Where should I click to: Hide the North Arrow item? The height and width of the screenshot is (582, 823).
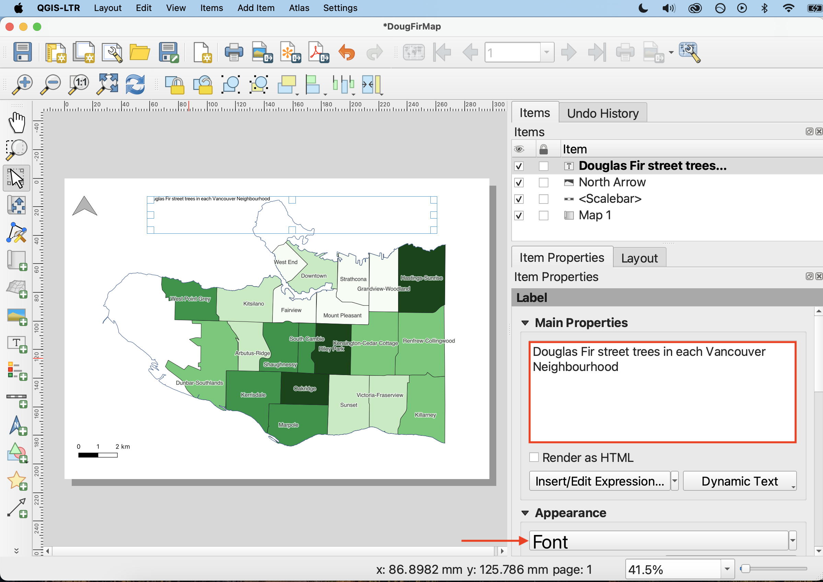pos(519,183)
